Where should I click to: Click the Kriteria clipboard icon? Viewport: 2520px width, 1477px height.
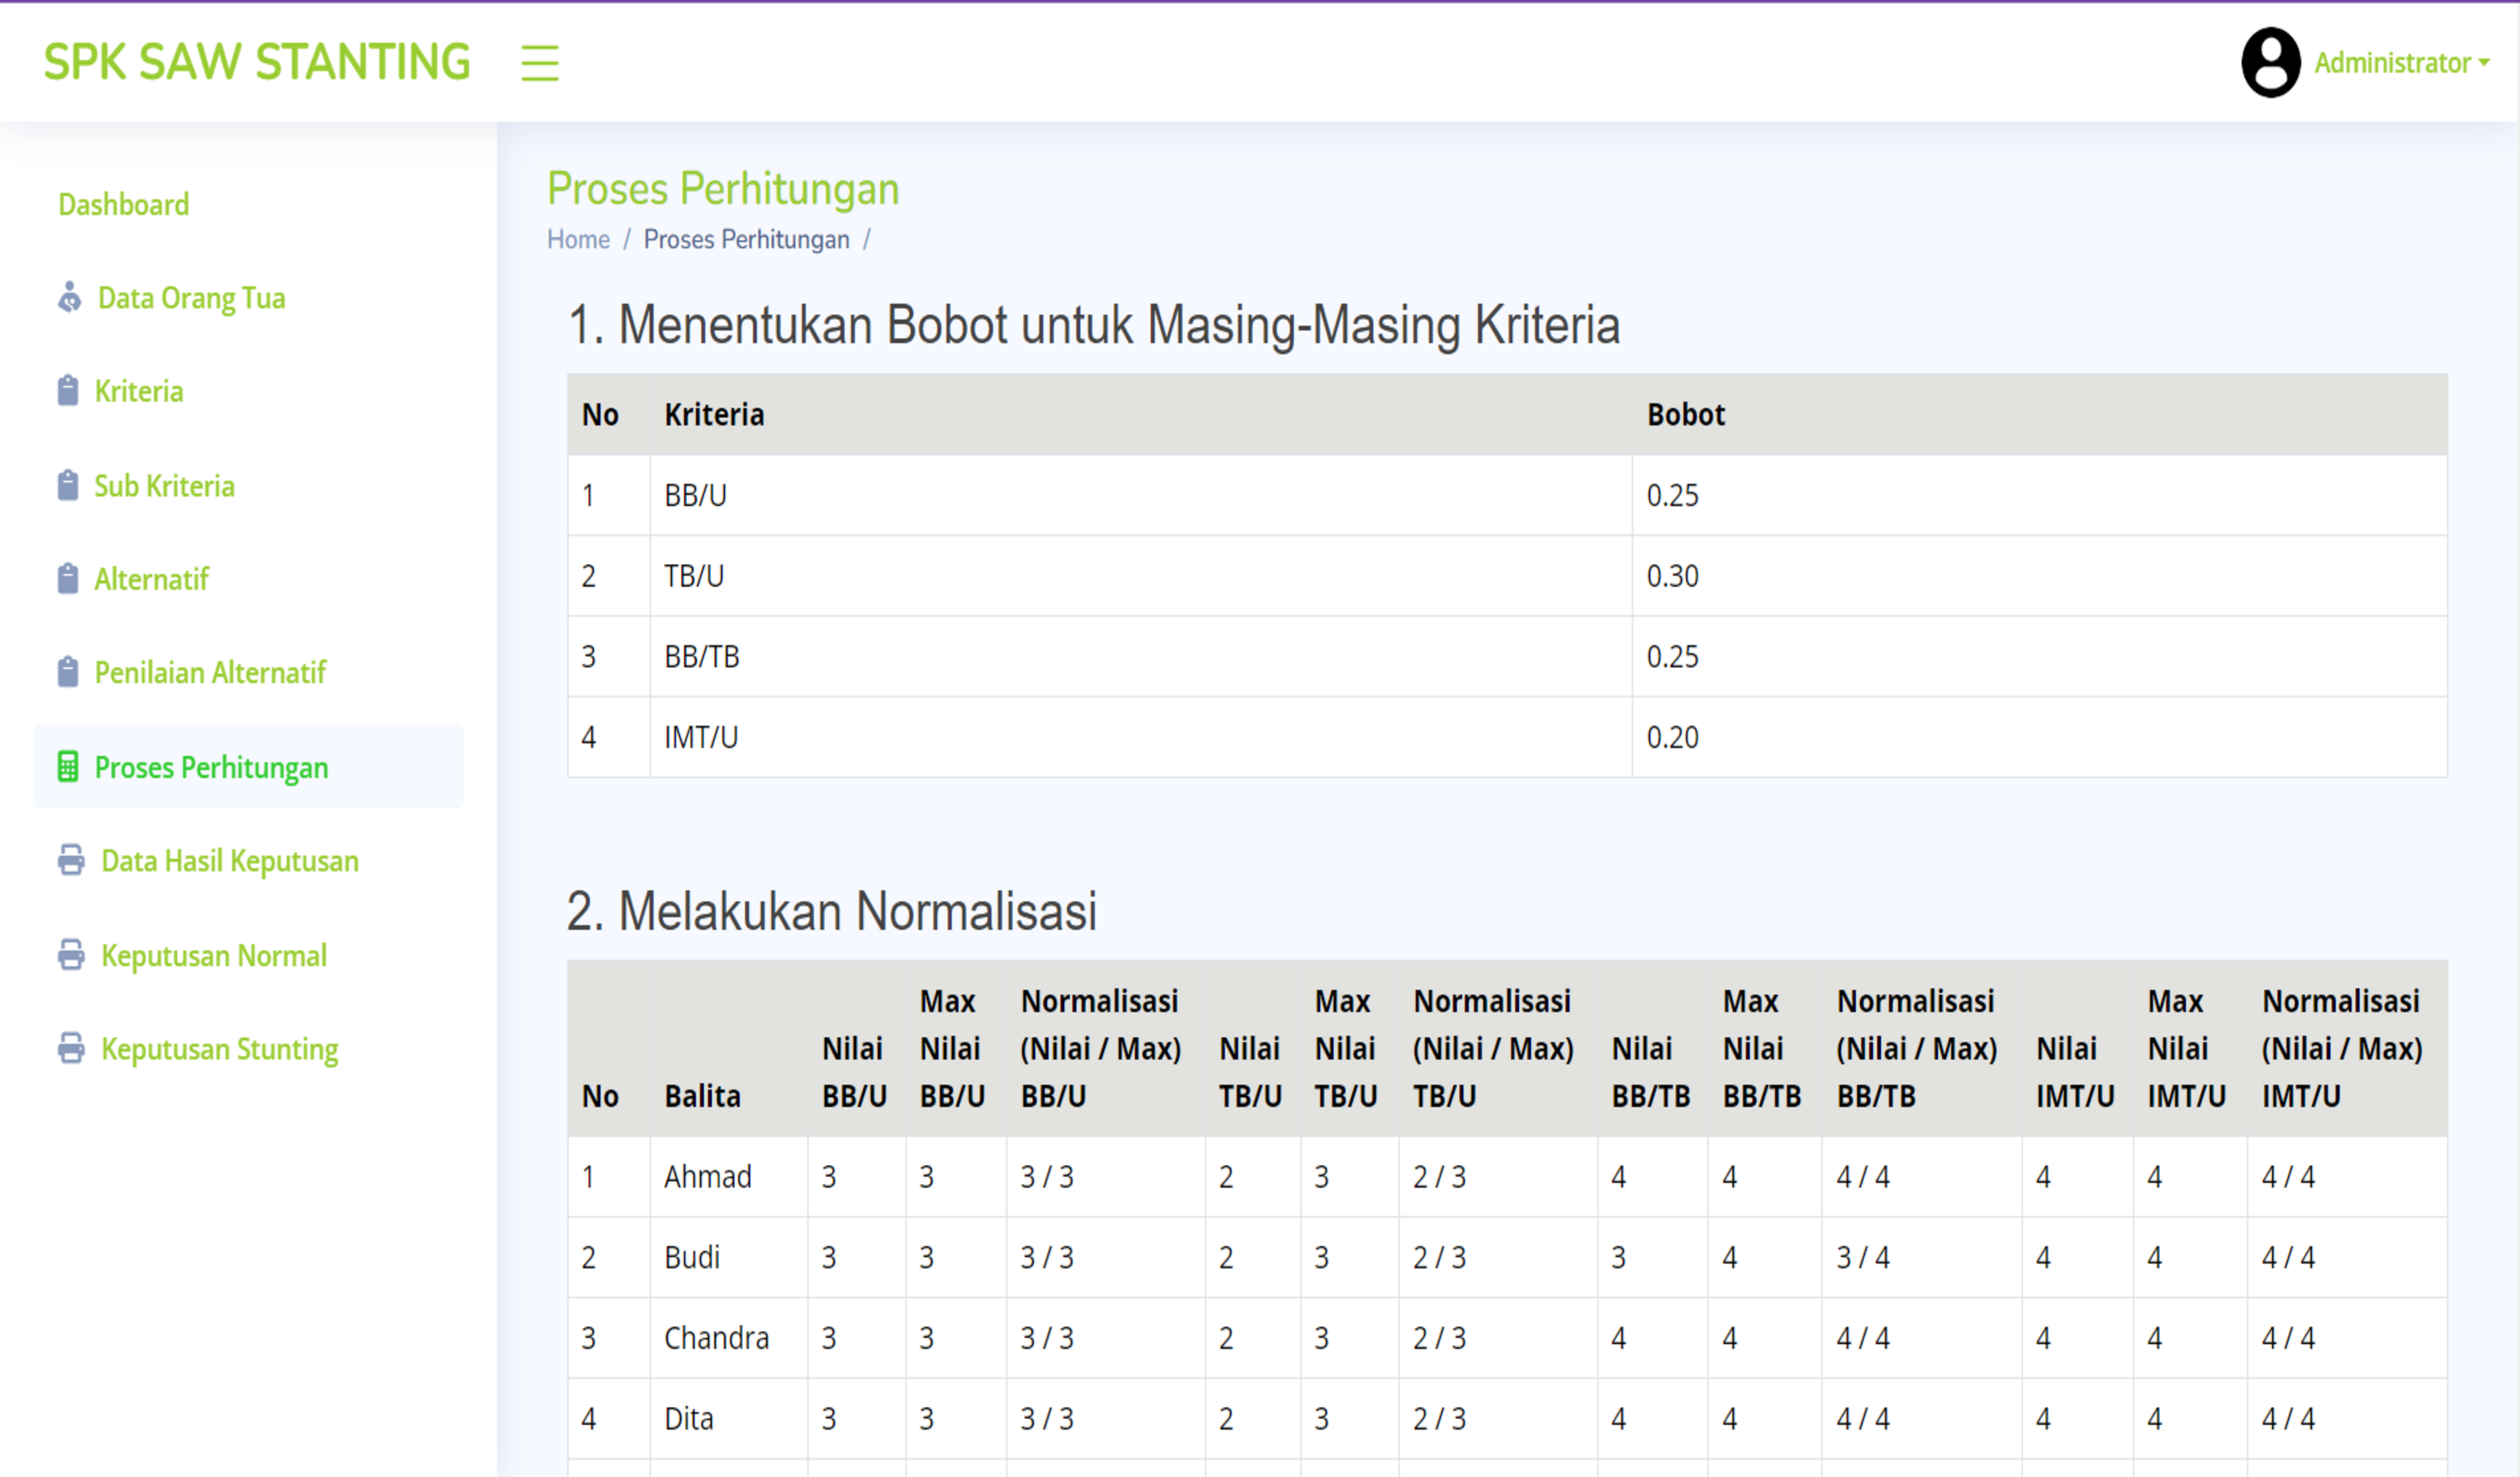click(68, 391)
